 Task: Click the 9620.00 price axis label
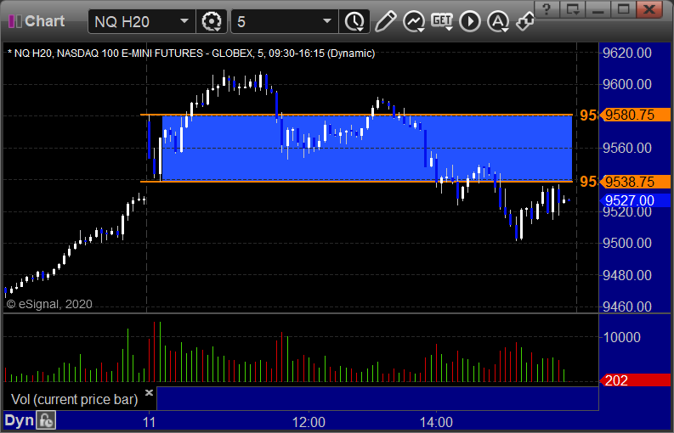tap(627, 53)
